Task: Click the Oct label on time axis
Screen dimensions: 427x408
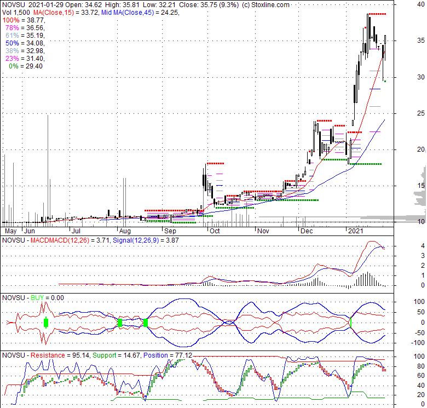Action: coord(215,231)
